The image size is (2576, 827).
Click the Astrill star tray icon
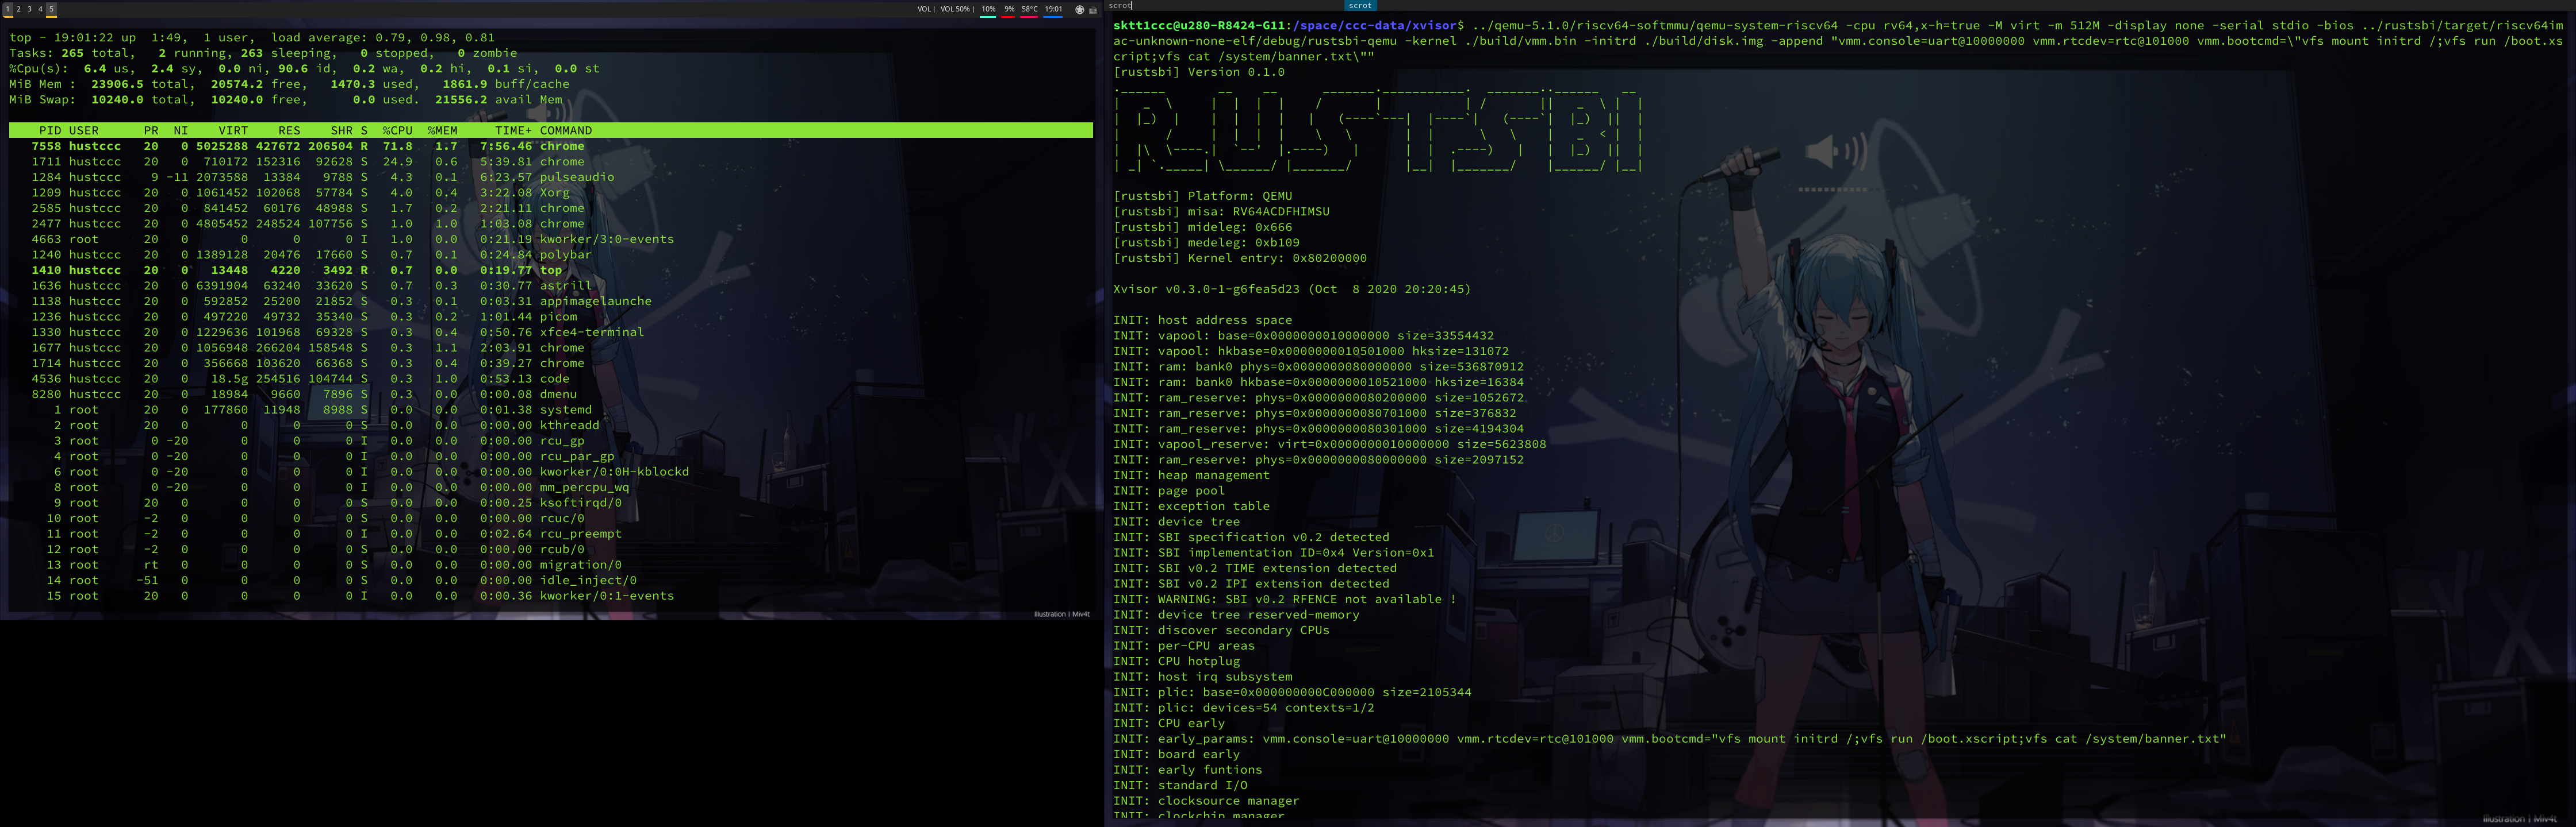click(1079, 9)
